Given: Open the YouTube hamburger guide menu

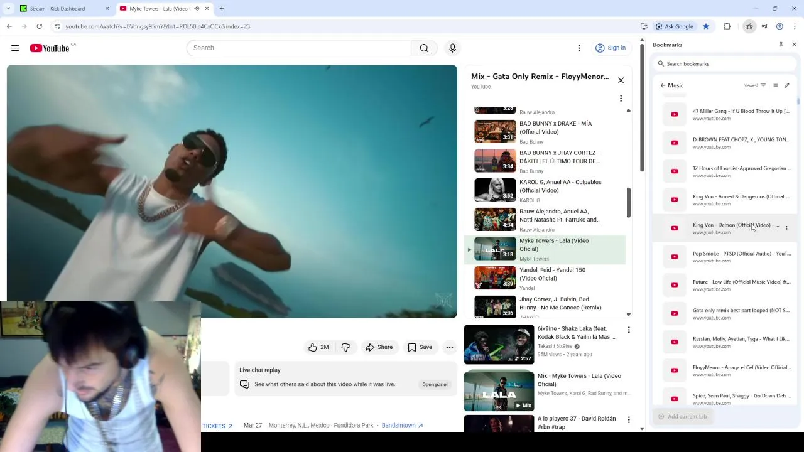Looking at the screenshot, I should [14, 48].
